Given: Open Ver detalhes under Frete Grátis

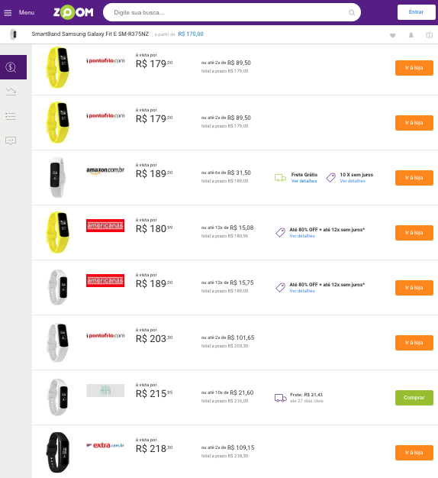Looking at the screenshot, I should click(x=304, y=181).
